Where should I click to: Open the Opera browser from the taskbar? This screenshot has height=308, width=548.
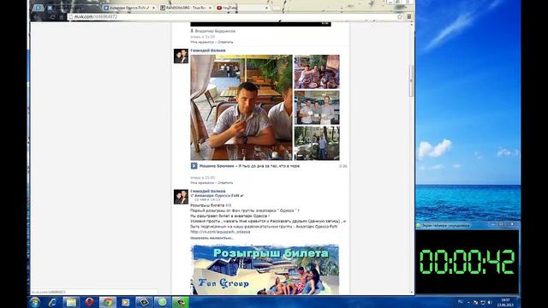[x=89, y=302]
